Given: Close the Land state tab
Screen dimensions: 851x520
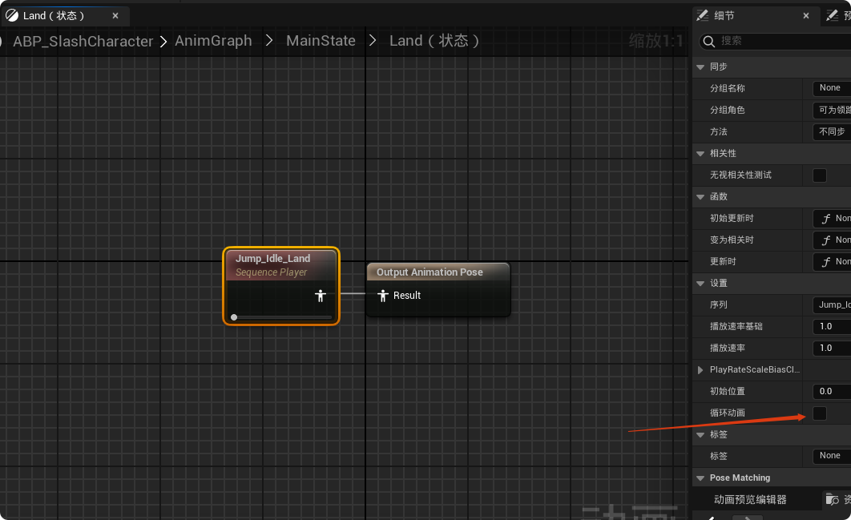Looking at the screenshot, I should coord(115,16).
